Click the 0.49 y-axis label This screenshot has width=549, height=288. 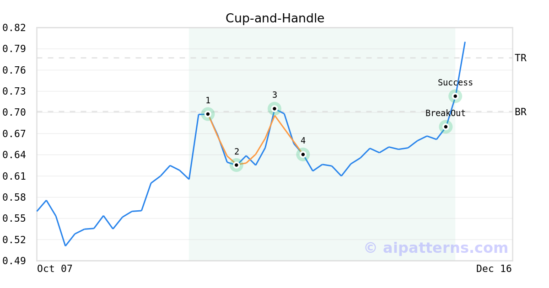(x=14, y=261)
